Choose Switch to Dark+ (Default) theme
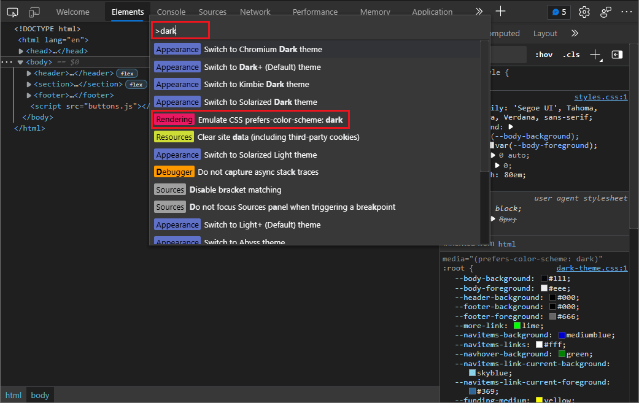 [316, 67]
